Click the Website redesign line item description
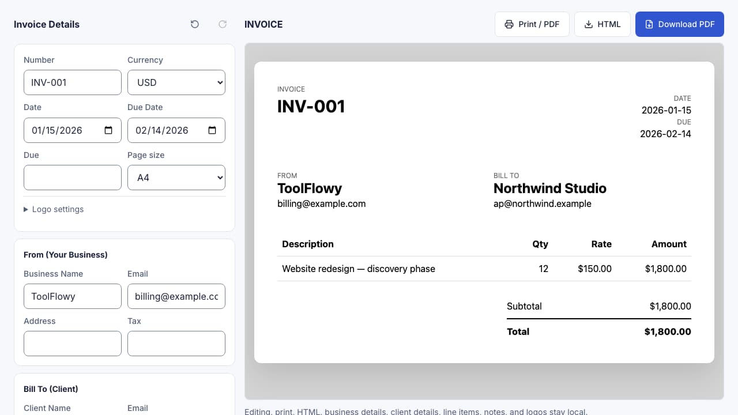The image size is (738, 415). (359, 269)
